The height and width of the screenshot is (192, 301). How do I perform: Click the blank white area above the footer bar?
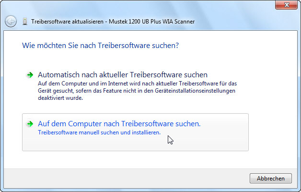click(x=144, y=160)
